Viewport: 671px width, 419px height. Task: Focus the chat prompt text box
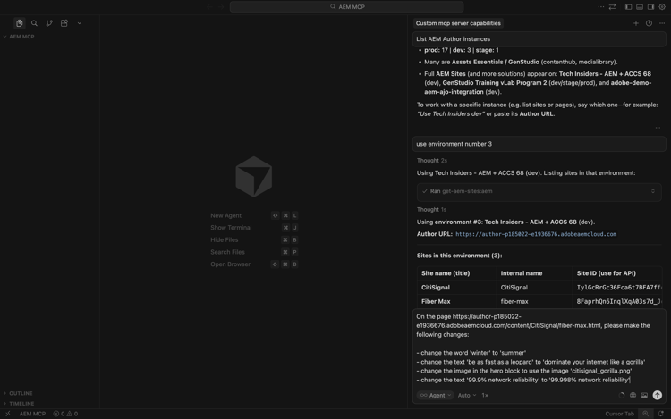(539, 348)
